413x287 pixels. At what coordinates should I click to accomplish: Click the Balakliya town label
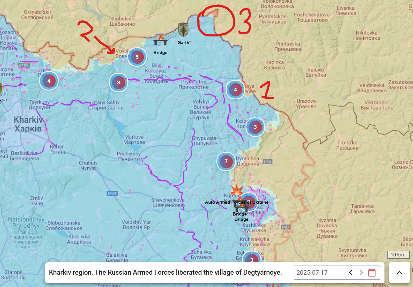(x=117, y=258)
